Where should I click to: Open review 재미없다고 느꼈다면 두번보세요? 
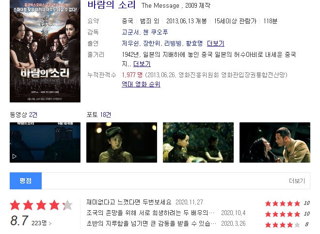[129, 202]
